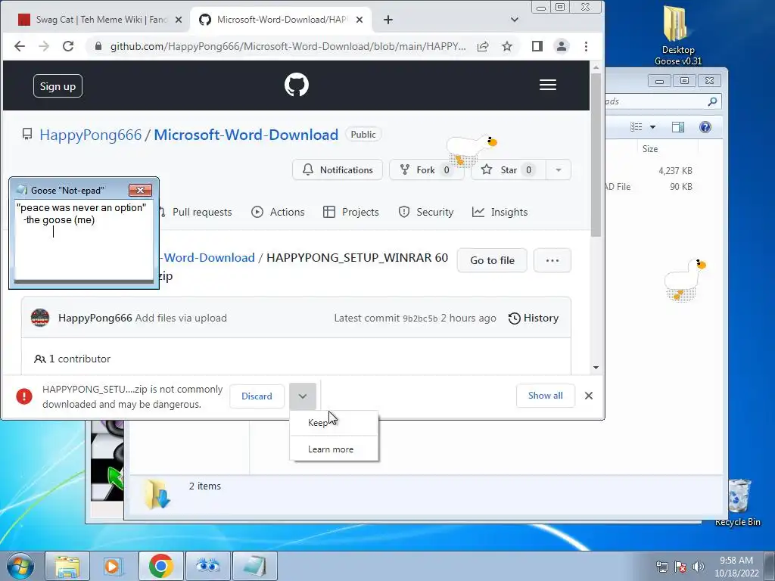Image resolution: width=775 pixels, height=581 pixels.
Task: Open Windows Media Player taskbar icon
Action: click(x=114, y=566)
